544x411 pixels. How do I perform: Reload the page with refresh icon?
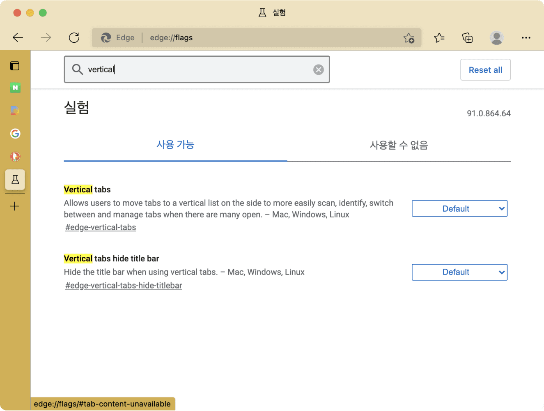(x=74, y=38)
